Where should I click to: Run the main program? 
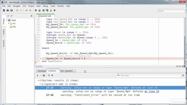click(55, 10)
